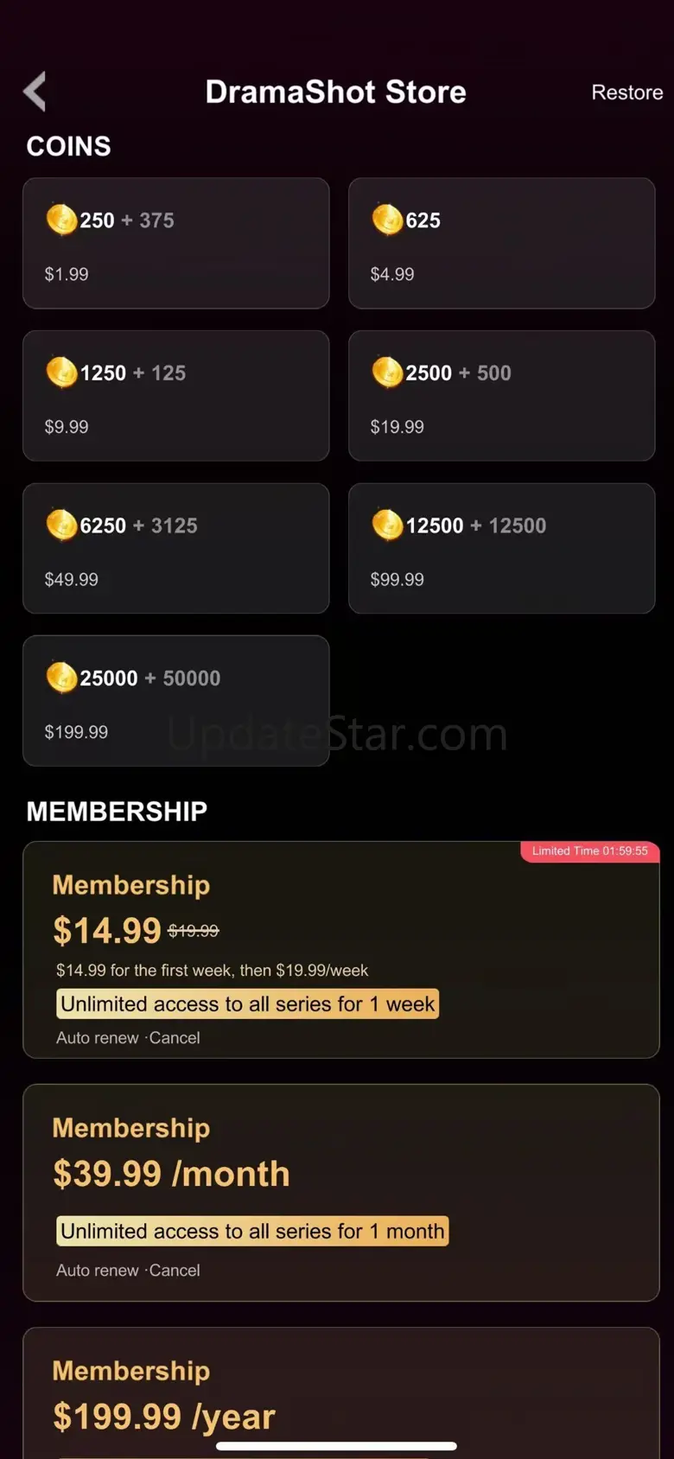Tap the back arrow icon

coord(35,92)
